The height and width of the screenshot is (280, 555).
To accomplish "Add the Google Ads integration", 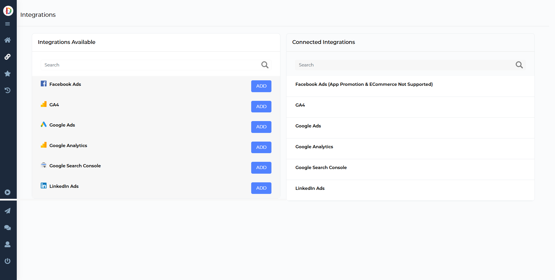I will coord(261,127).
